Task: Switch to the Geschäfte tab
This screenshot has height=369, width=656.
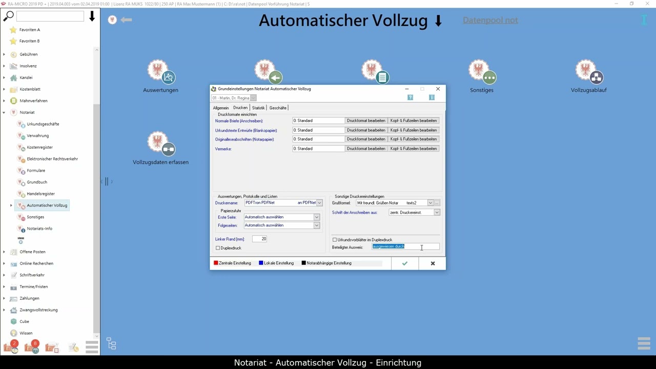Action: pos(278,108)
